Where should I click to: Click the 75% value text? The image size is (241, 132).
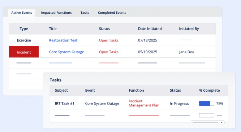(x=220, y=104)
